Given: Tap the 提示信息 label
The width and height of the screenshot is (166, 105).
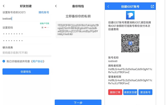Looking at the screenshot, I should tap(8, 48).
